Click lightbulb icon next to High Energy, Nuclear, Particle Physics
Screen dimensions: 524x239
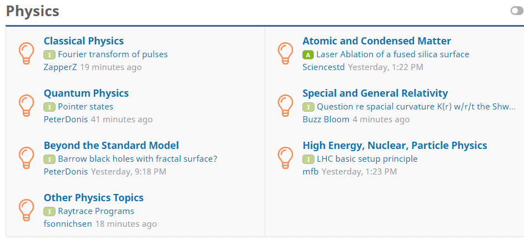point(285,158)
